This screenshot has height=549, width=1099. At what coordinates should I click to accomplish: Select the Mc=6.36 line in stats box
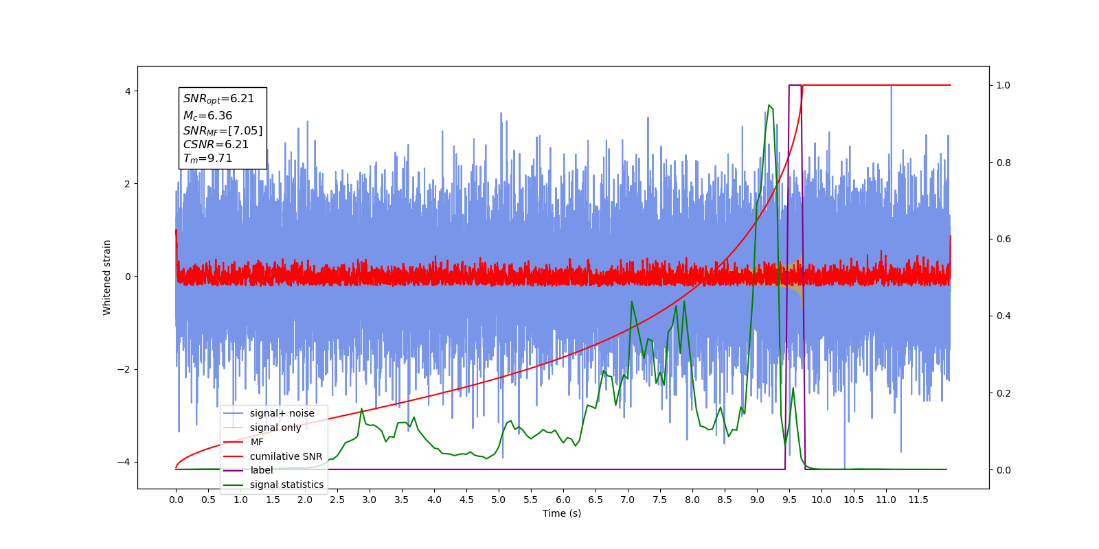[207, 116]
